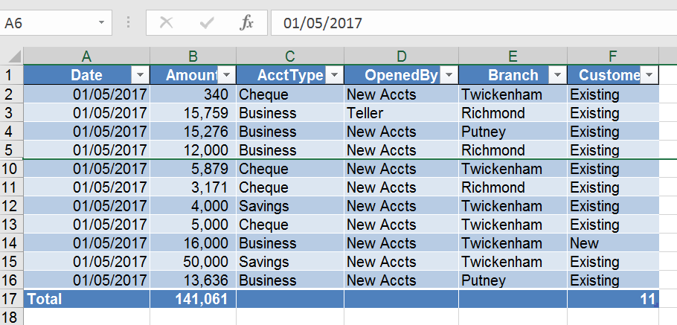The image size is (677, 325).
Task: Open the OpenedBy filter dropdown
Action: (449, 75)
